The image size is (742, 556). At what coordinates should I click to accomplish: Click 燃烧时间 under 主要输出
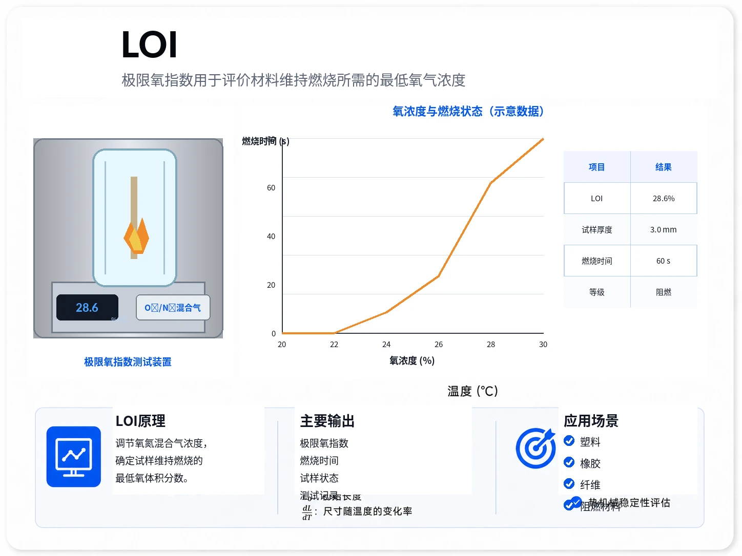point(319,461)
